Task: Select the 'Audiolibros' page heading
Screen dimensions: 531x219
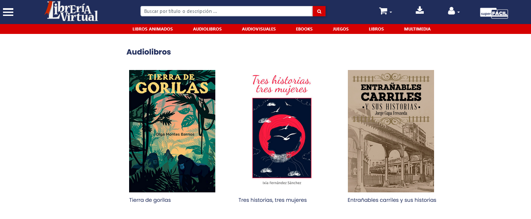Action: click(148, 52)
